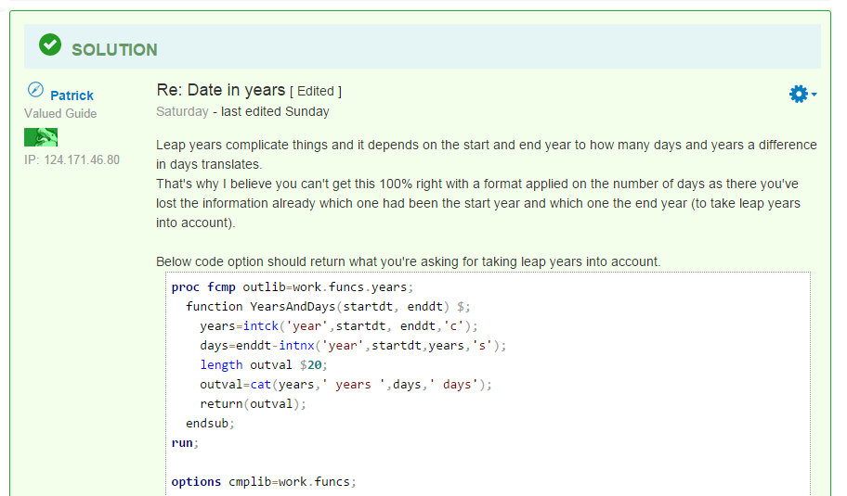Click the "endsub;" code line

[210, 423]
